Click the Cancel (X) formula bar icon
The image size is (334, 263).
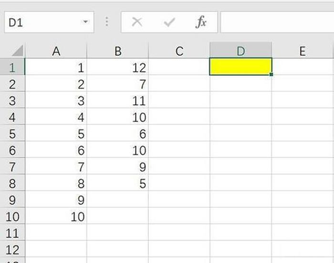coord(137,22)
